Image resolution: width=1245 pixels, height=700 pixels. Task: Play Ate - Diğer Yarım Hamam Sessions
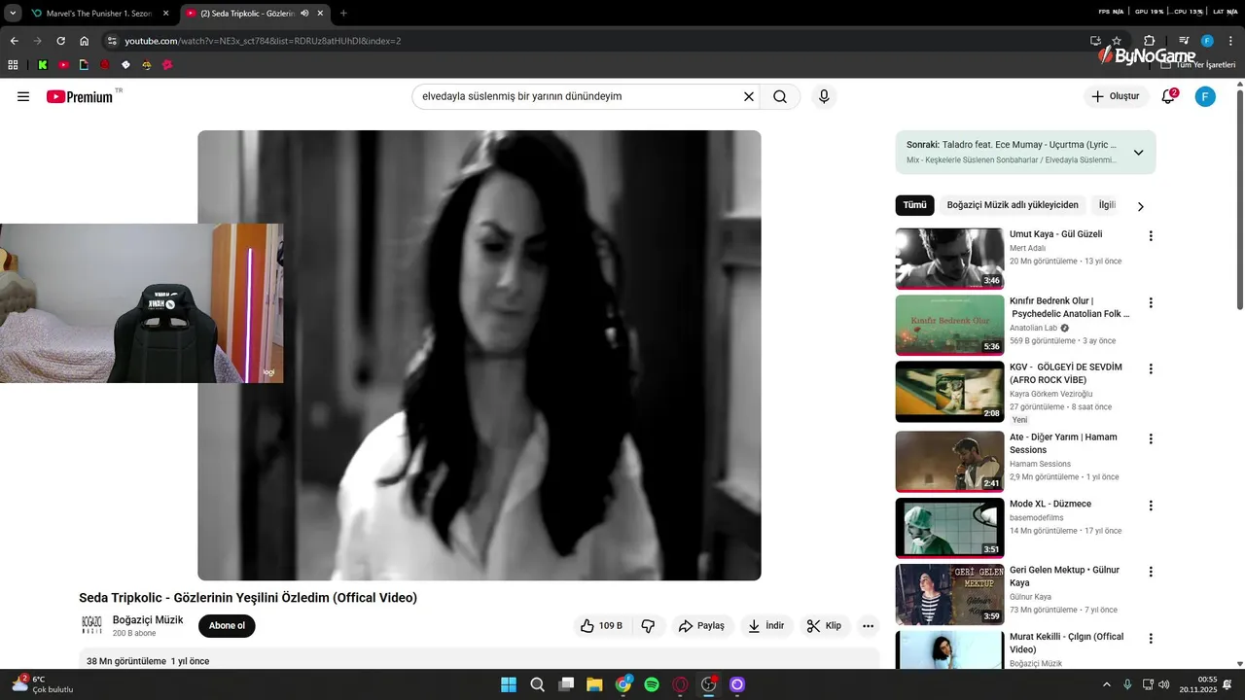[1063, 443]
